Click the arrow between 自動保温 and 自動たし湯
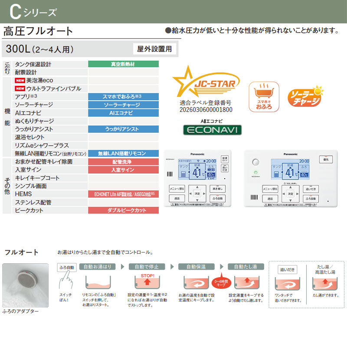The image size is (347, 347). 222,267
